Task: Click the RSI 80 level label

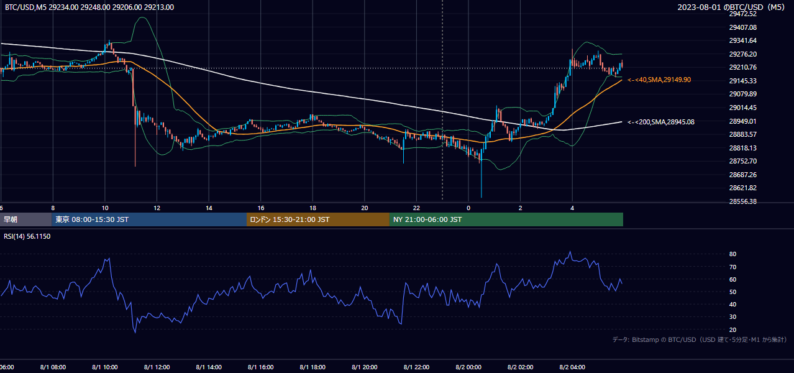Action: tap(732, 254)
